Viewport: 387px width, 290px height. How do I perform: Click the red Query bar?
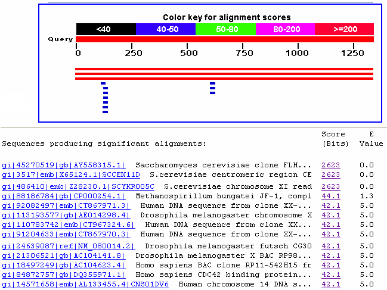click(225, 39)
